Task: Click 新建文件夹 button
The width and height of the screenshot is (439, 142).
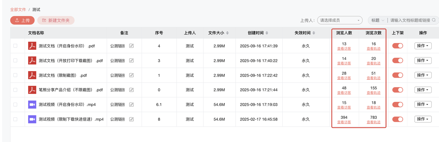Action: [x=56, y=21]
